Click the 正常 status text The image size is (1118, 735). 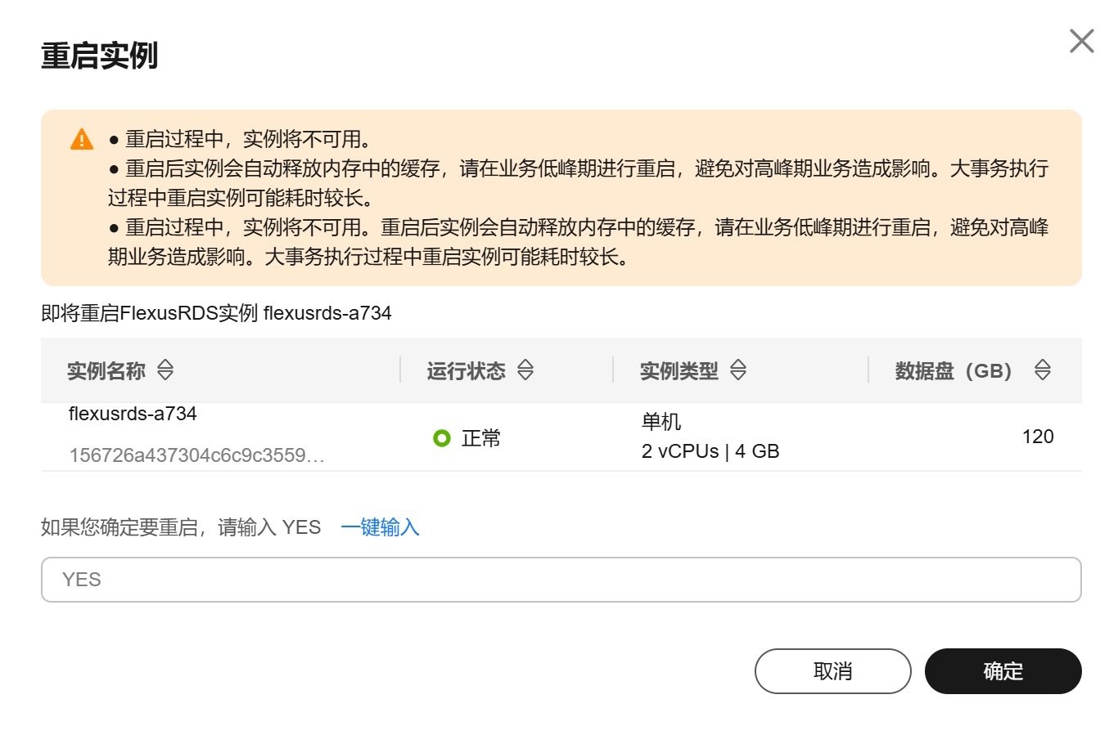tap(481, 439)
